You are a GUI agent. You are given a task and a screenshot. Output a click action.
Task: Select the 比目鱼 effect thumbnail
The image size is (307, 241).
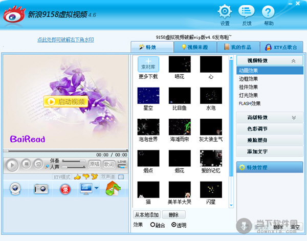pos(180,96)
